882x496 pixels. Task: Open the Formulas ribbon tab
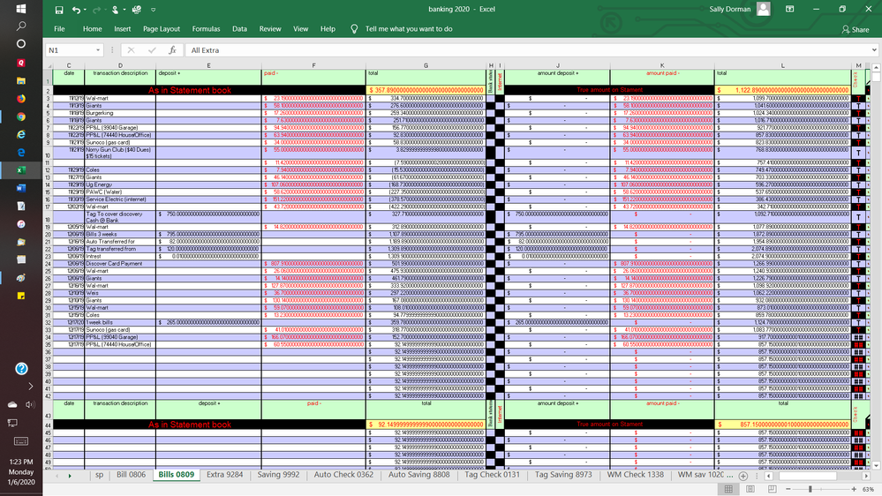[206, 28]
